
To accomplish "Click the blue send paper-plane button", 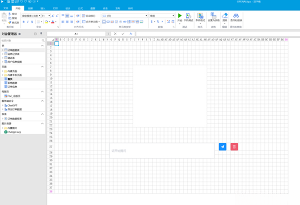I will pyautogui.click(x=223, y=147).
